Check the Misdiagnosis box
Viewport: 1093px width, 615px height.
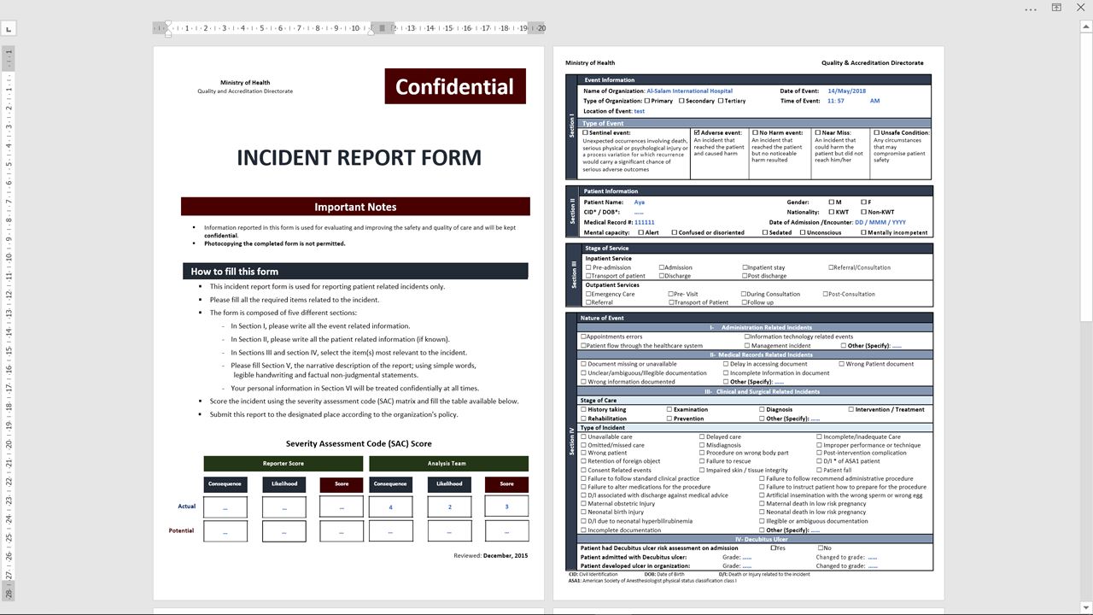pos(702,445)
